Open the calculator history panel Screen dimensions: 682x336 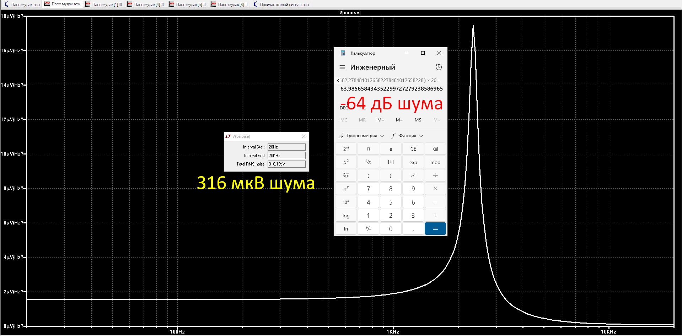[x=439, y=67]
